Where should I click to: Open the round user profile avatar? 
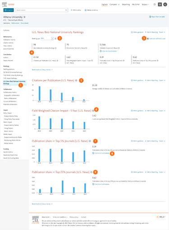pos(165,5)
